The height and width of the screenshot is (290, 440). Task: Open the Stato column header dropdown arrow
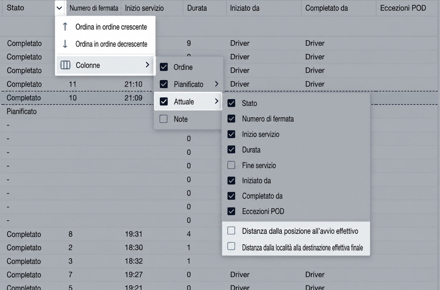click(59, 8)
